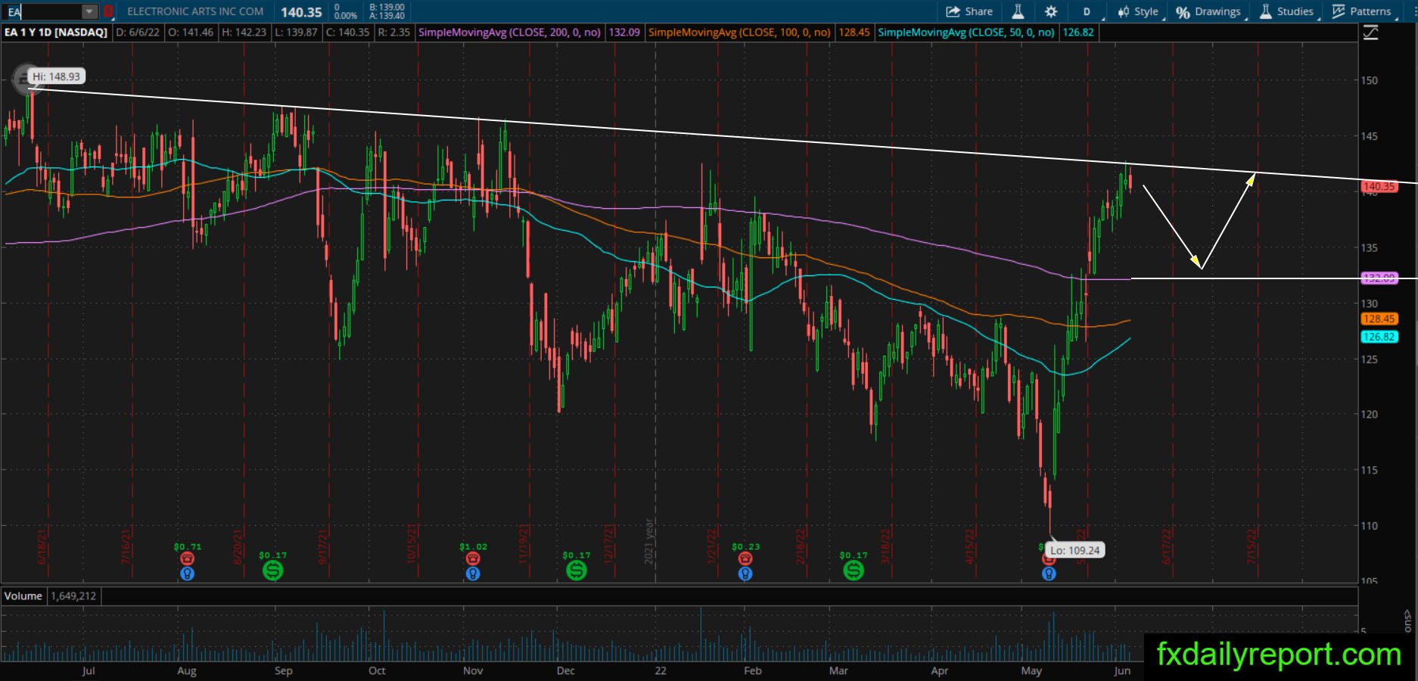This screenshot has height=681, width=1418.
Task: Click the Lo: 109.24 price bubble
Action: (1074, 550)
